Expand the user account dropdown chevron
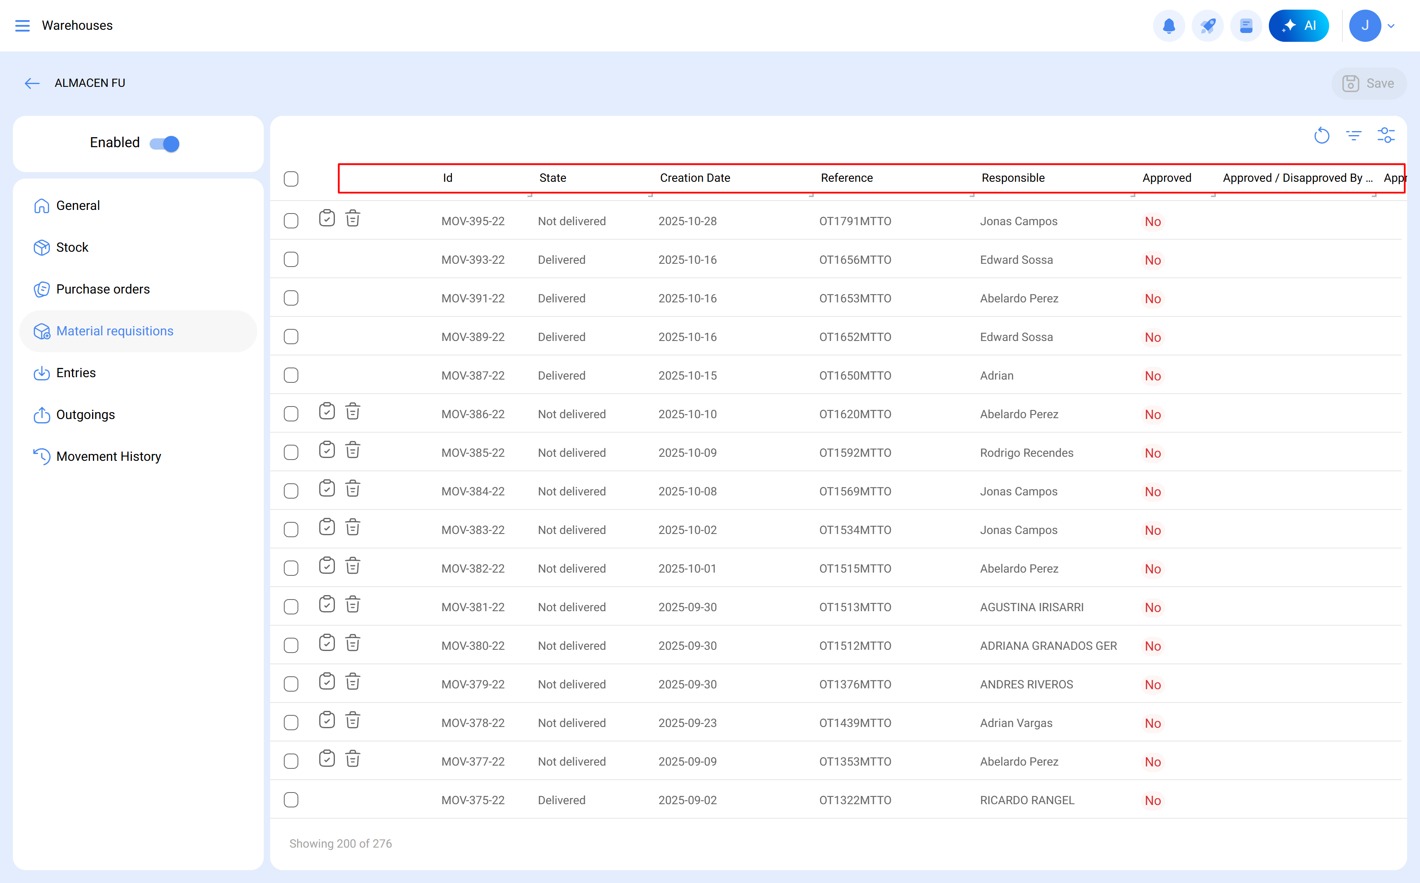 [x=1391, y=26]
